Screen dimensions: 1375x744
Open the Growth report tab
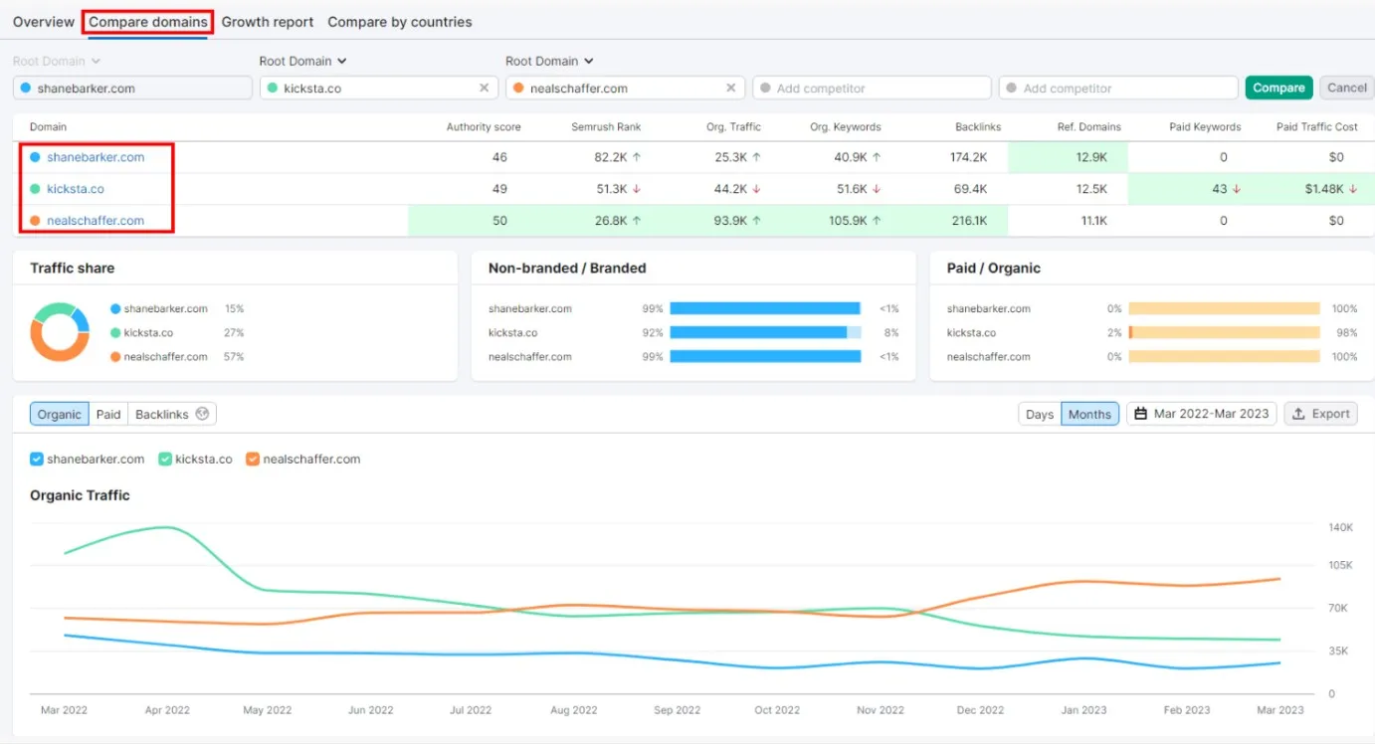click(x=268, y=22)
